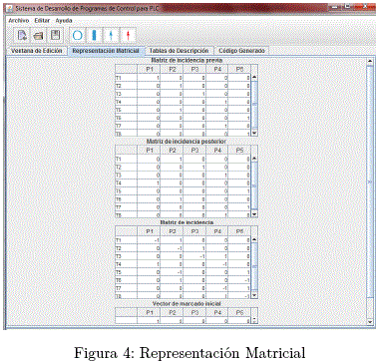Viewport: 379px width, 361px height.
Task: Click the main panel scrollbar up arrow
Action: (370, 62)
